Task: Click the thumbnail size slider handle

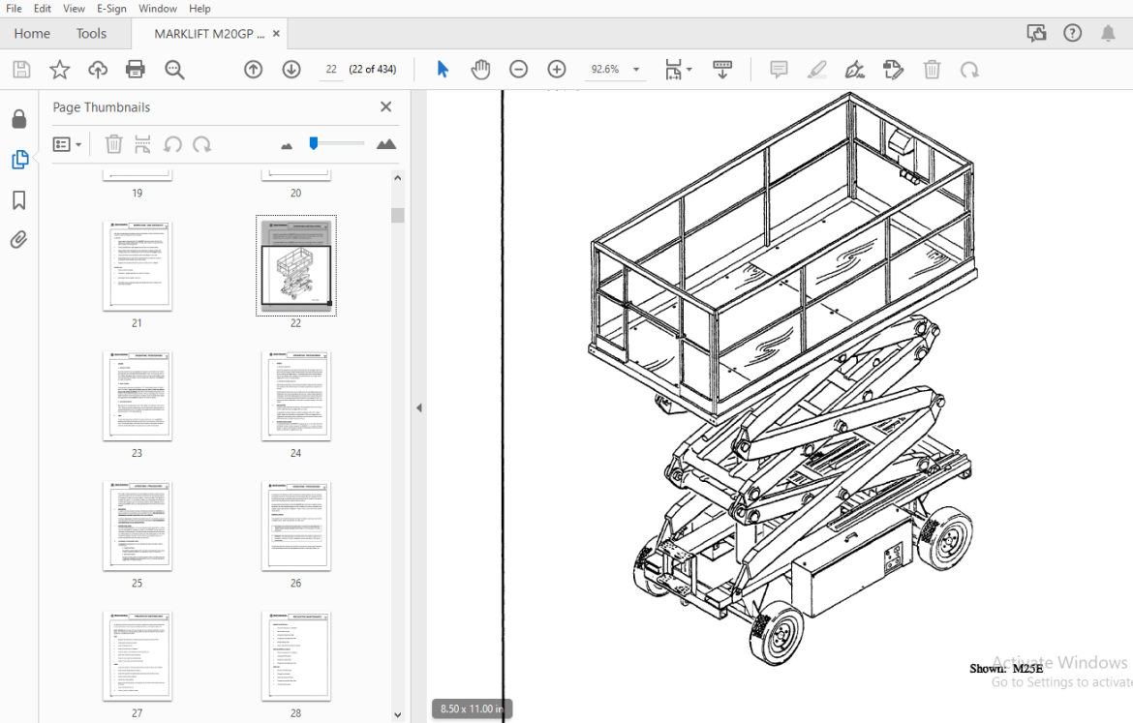Action: (314, 143)
